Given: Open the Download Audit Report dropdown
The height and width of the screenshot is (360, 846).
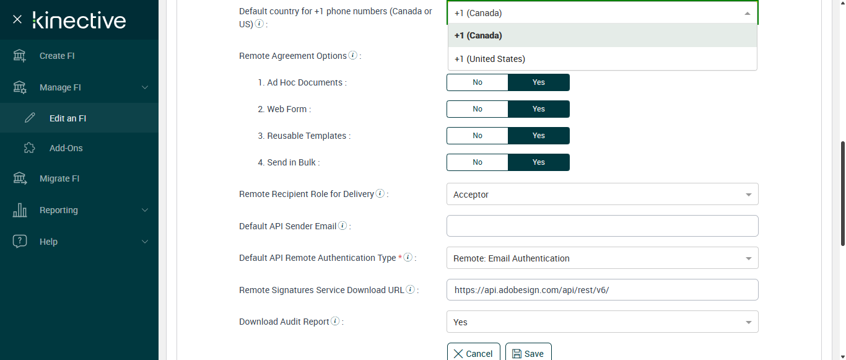Looking at the screenshot, I should coord(602,322).
